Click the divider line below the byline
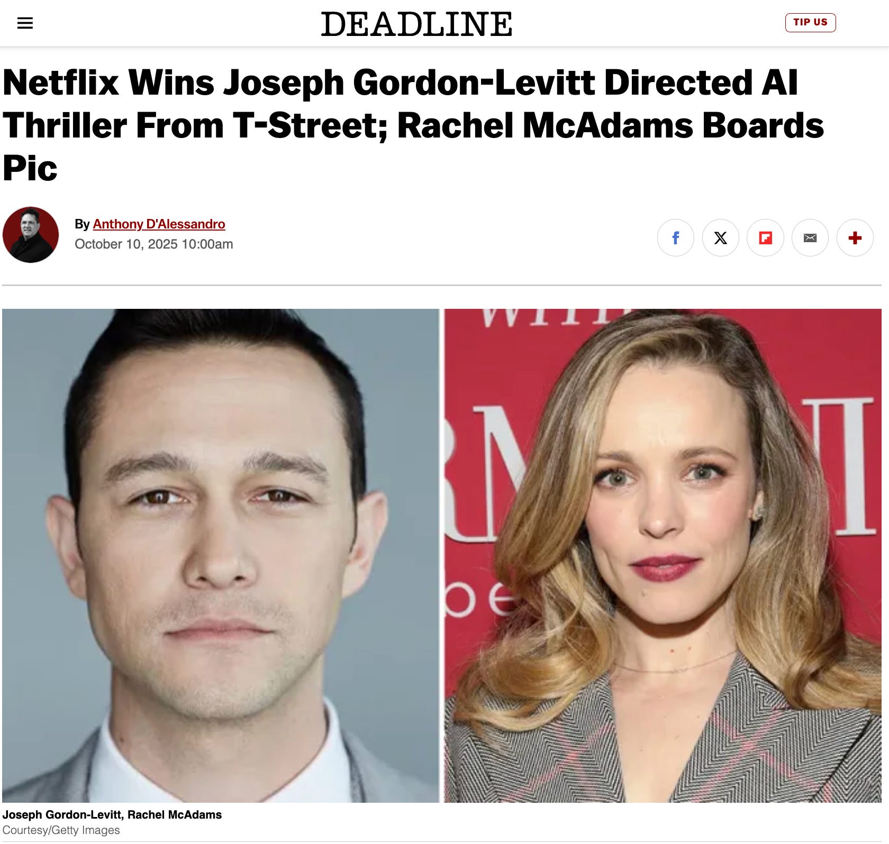 click(x=442, y=285)
